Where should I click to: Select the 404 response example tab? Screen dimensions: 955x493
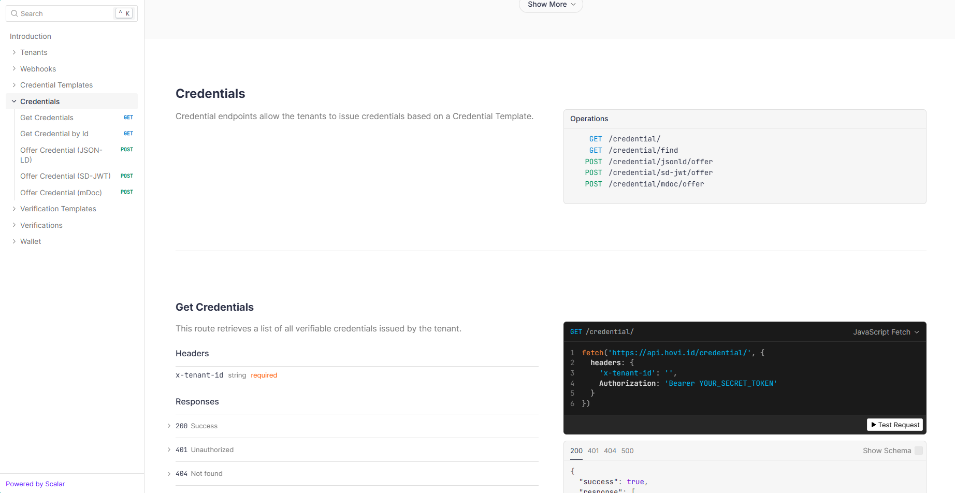610,451
